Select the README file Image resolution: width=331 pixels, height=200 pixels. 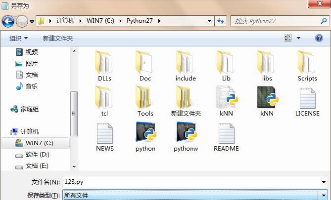tap(226, 137)
